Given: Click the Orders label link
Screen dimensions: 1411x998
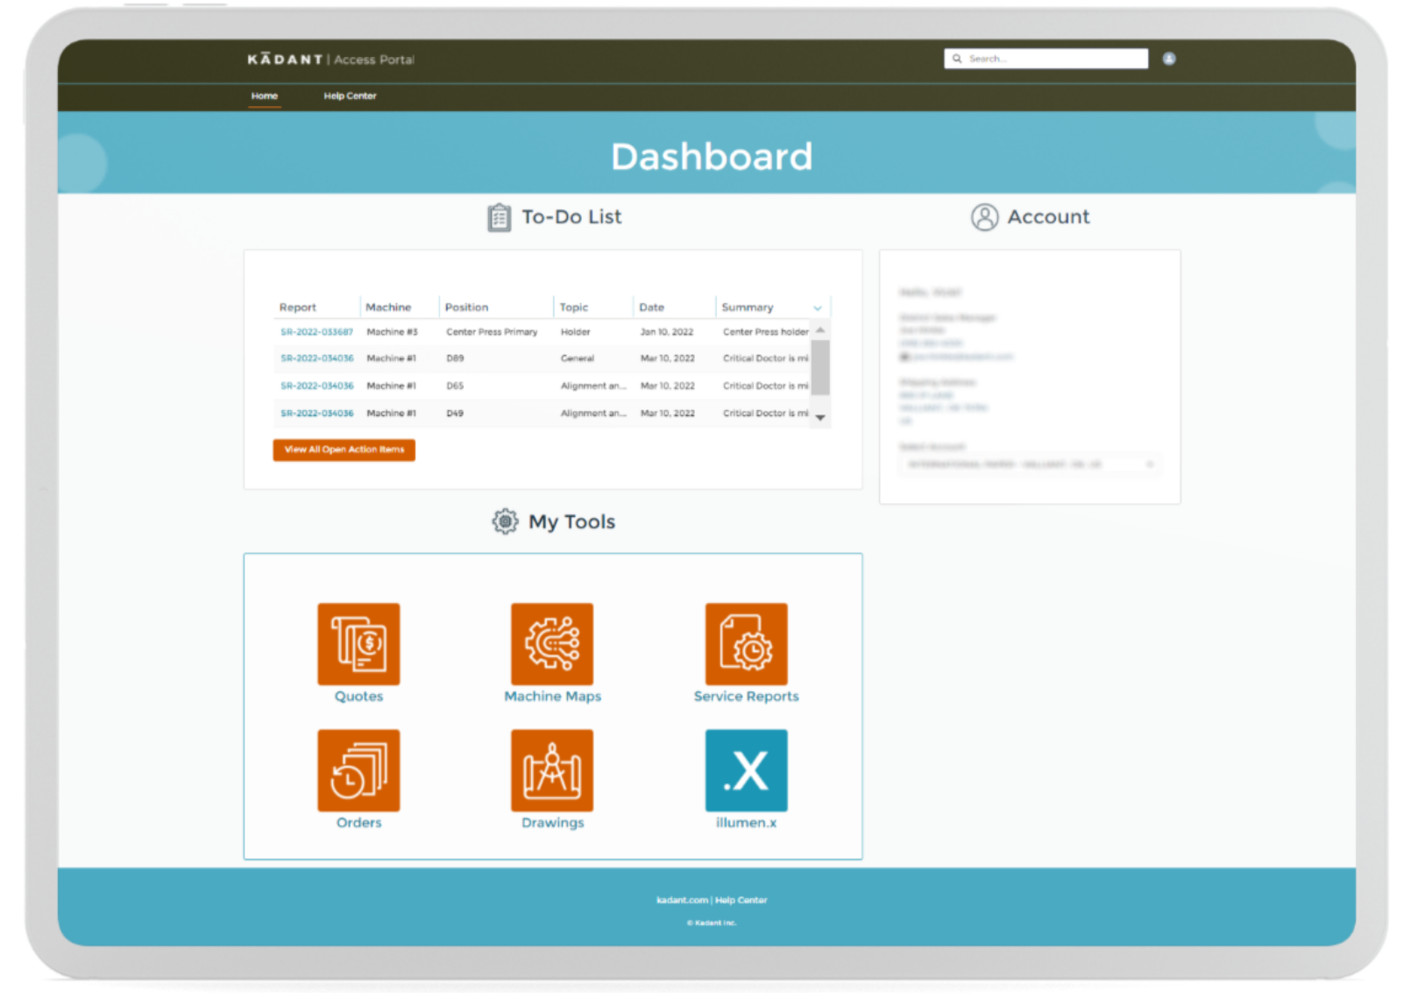Looking at the screenshot, I should [x=358, y=823].
